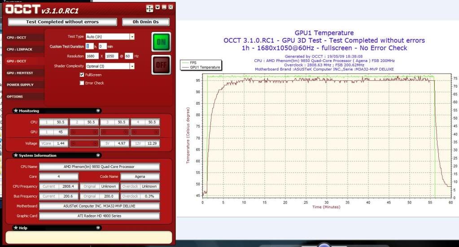Click the Help star icon

pyautogui.click(x=16, y=227)
